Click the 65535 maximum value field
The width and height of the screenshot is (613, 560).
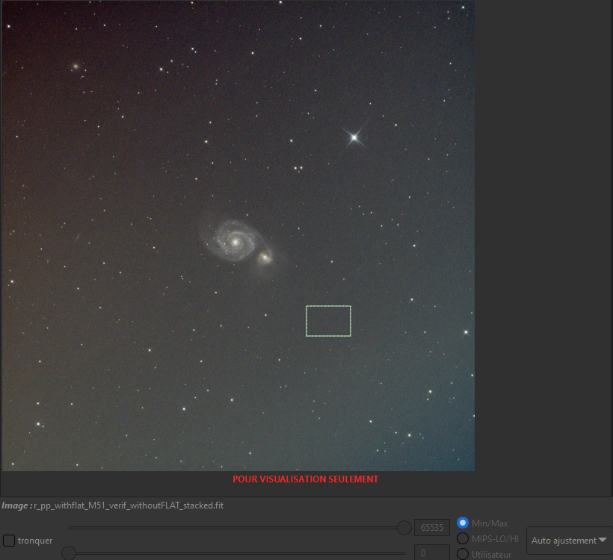432,528
